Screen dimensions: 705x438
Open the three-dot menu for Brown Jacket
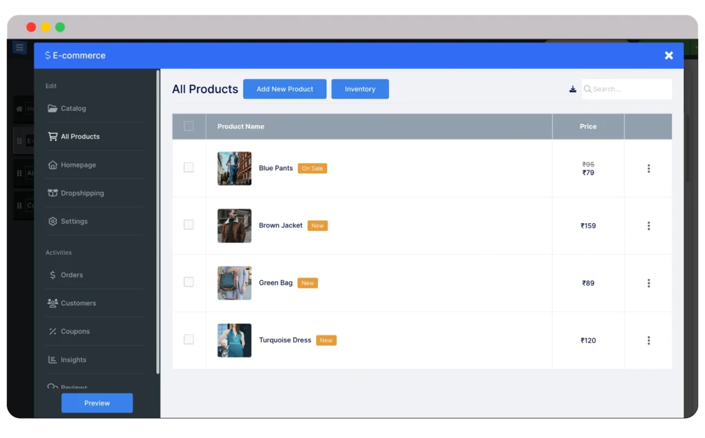pyautogui.click(x=648, y=225)
